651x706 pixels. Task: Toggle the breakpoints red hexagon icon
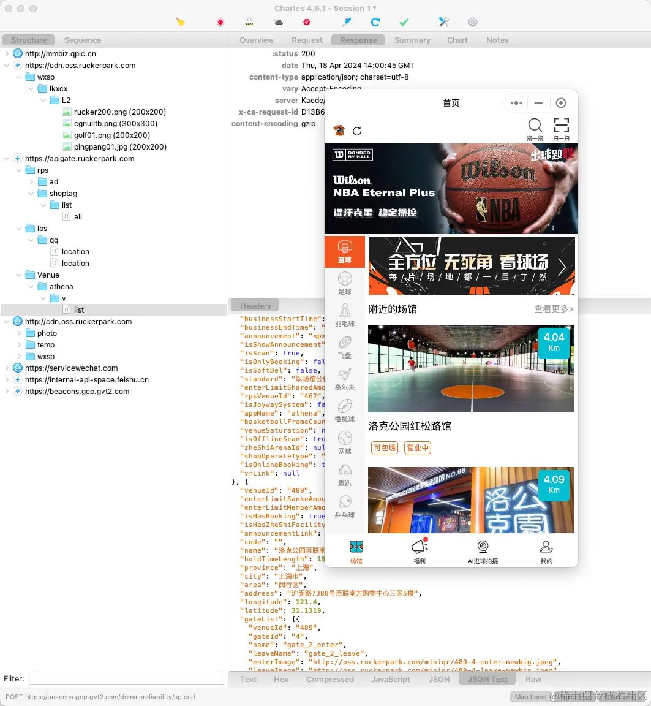(307, 22)
